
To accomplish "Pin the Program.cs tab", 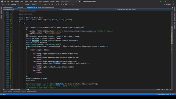I will [x=35, y=7].
